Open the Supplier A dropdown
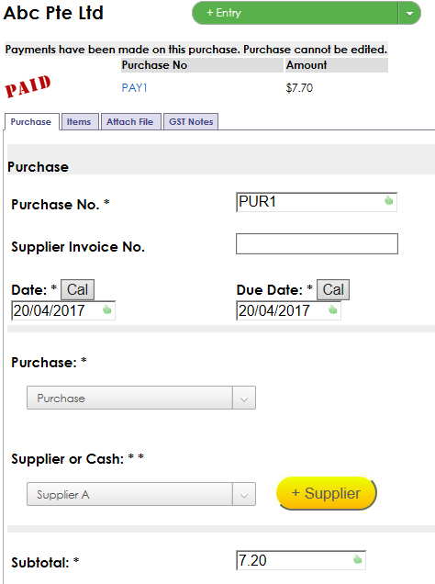The image size is (435, 584). [141, 494]
